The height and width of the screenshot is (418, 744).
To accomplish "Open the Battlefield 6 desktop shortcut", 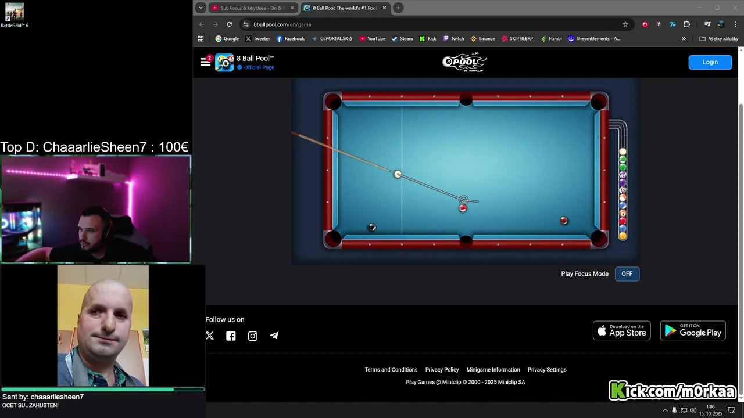I will [x=15, y=15].
